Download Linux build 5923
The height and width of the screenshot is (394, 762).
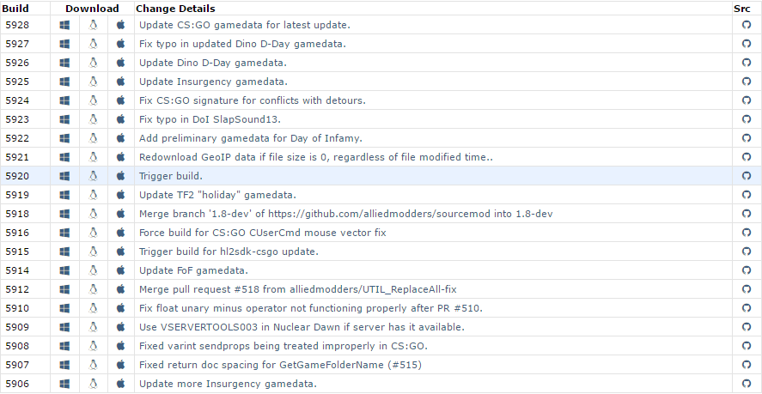click(x=93, y=119)
